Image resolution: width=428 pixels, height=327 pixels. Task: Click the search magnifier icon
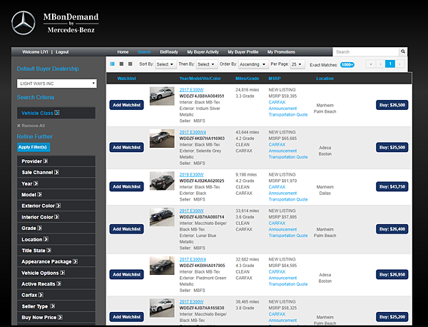403,51
